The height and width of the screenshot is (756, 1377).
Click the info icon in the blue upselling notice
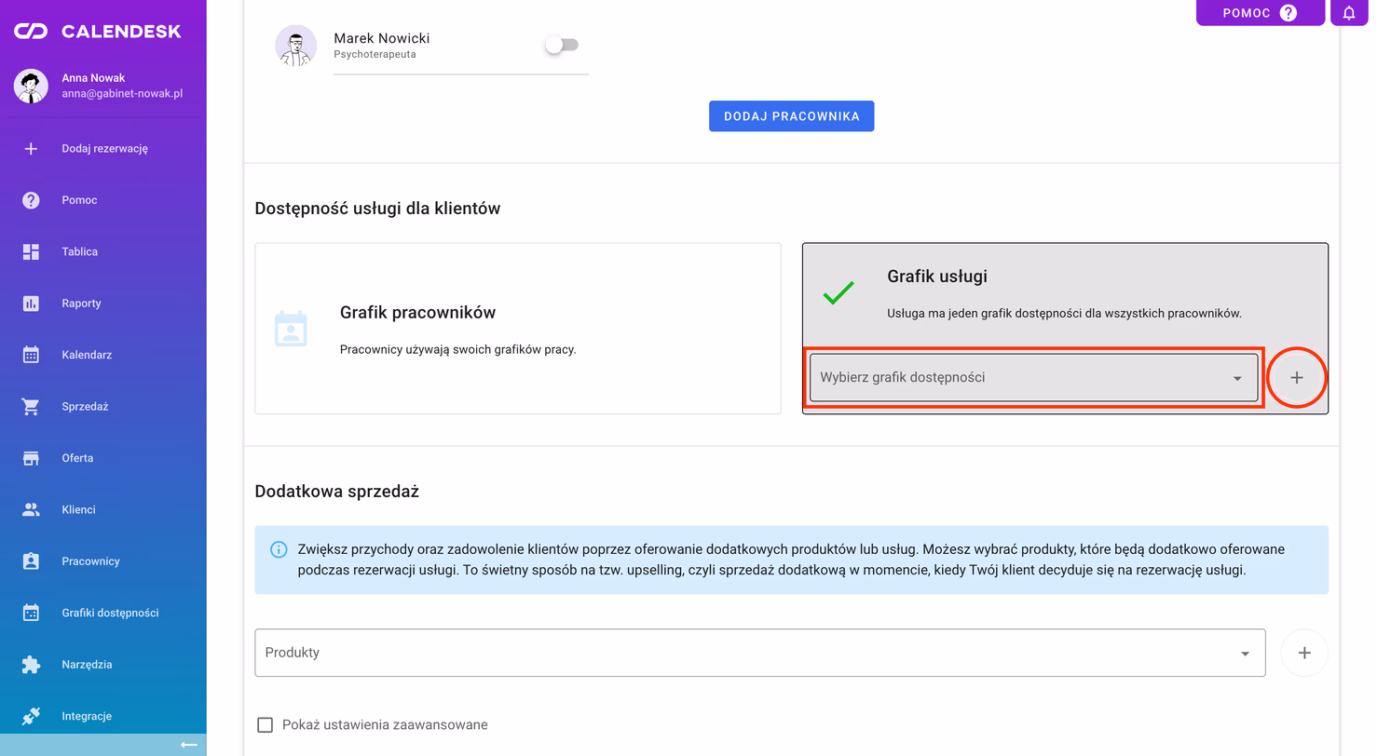pos(279,549)
